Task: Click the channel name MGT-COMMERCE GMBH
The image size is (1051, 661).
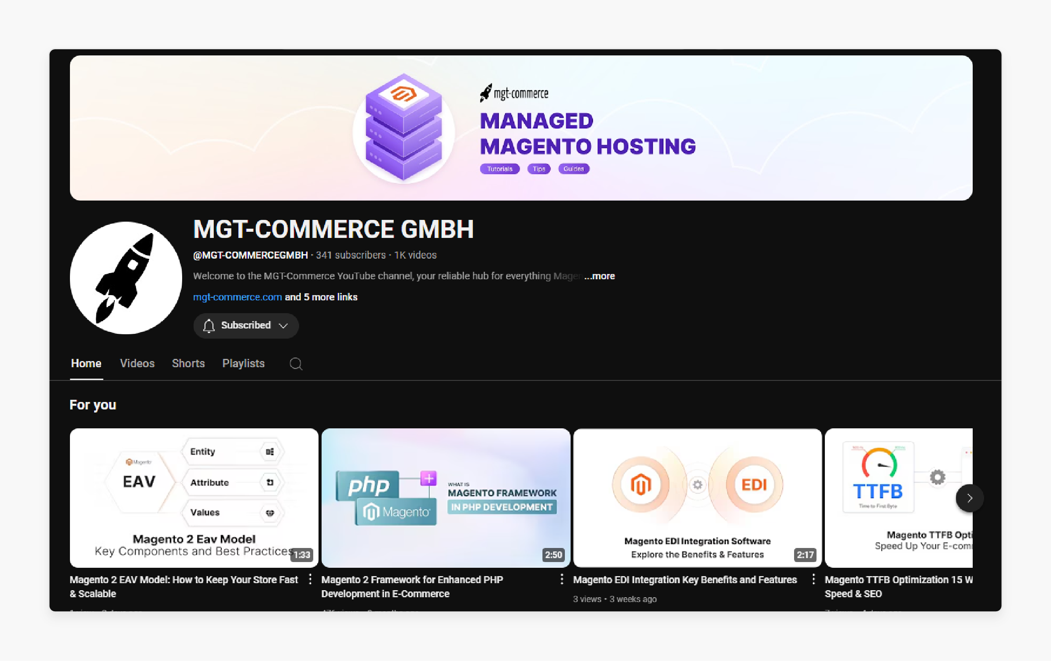Action: pos(333,229)
